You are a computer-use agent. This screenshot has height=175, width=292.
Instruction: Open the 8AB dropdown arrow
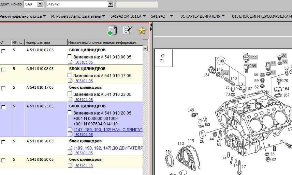pos(40,4)
